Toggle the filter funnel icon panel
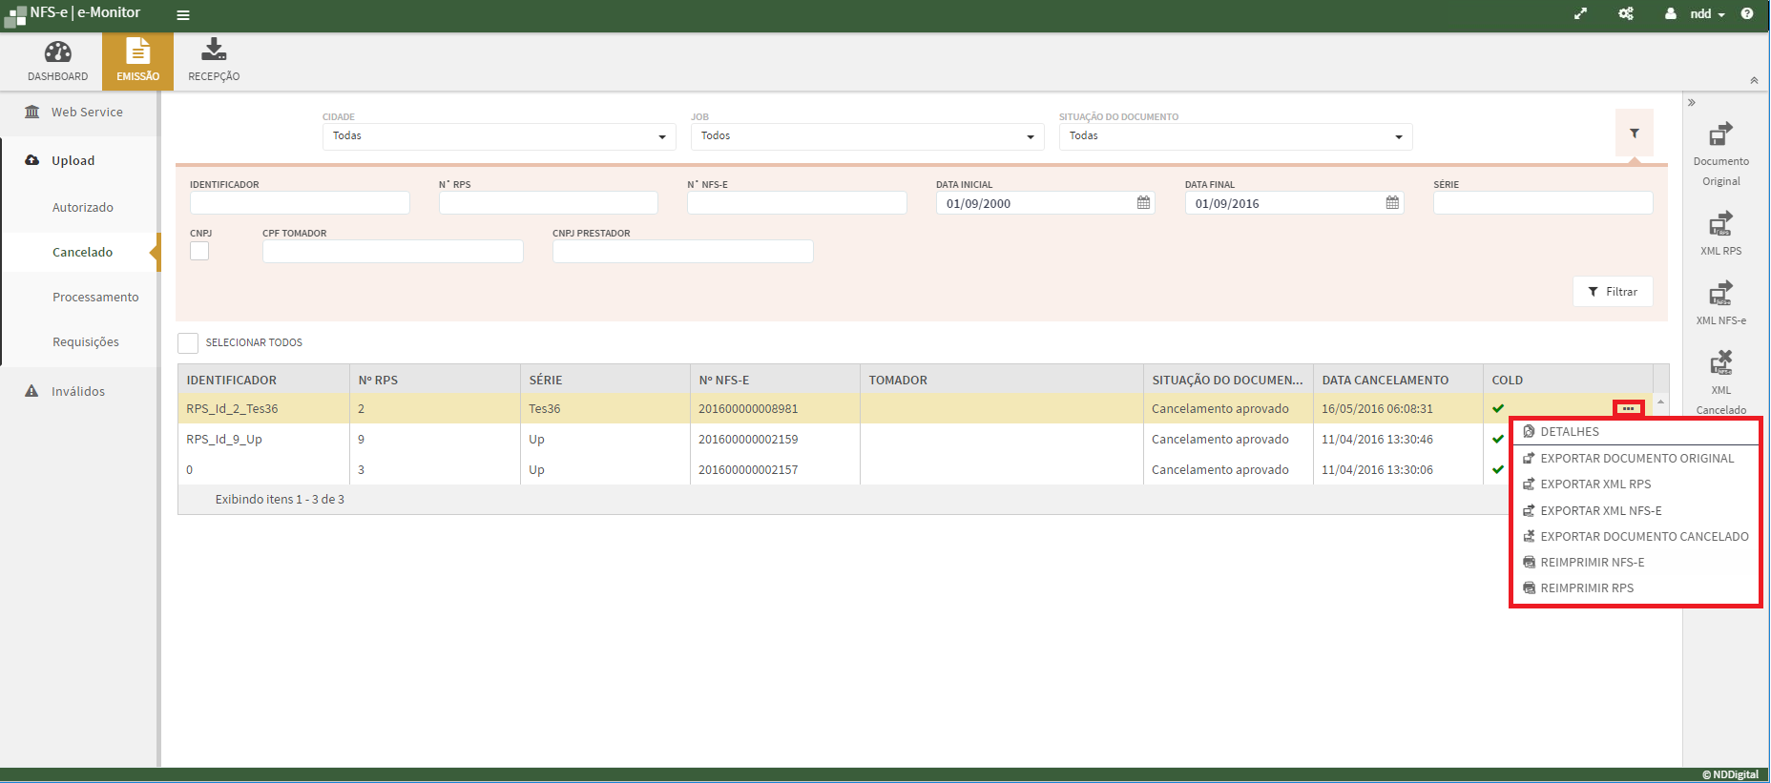The image size is (1771, 783). click(x=1634, y=134)
